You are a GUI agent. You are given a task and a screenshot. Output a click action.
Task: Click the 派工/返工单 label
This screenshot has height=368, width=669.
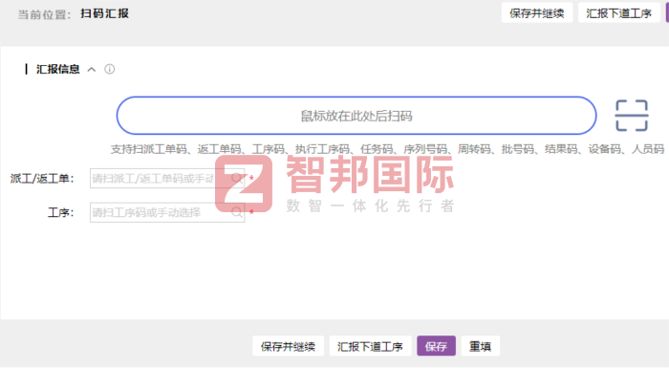pos(42,179)
